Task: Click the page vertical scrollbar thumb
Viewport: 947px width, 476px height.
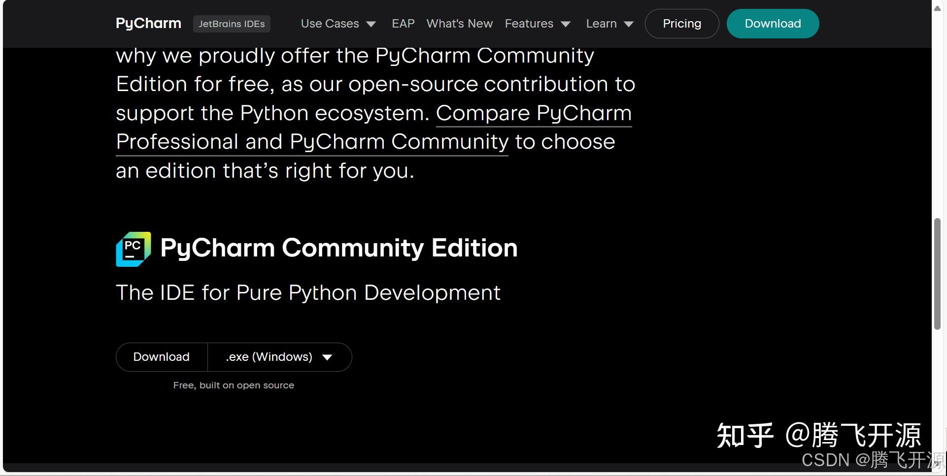Action: coord(937,274)
